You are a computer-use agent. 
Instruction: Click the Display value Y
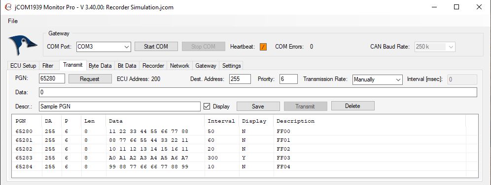[244, 158]
